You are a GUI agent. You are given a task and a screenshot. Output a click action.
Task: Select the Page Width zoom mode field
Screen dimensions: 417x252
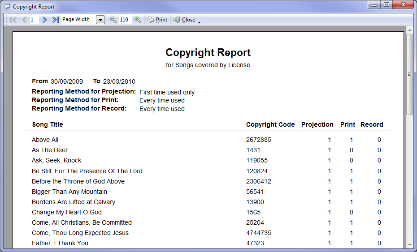[78, 20]
